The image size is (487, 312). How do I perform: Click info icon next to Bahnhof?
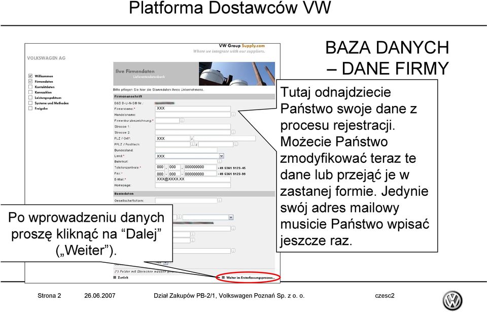(220, 162)
